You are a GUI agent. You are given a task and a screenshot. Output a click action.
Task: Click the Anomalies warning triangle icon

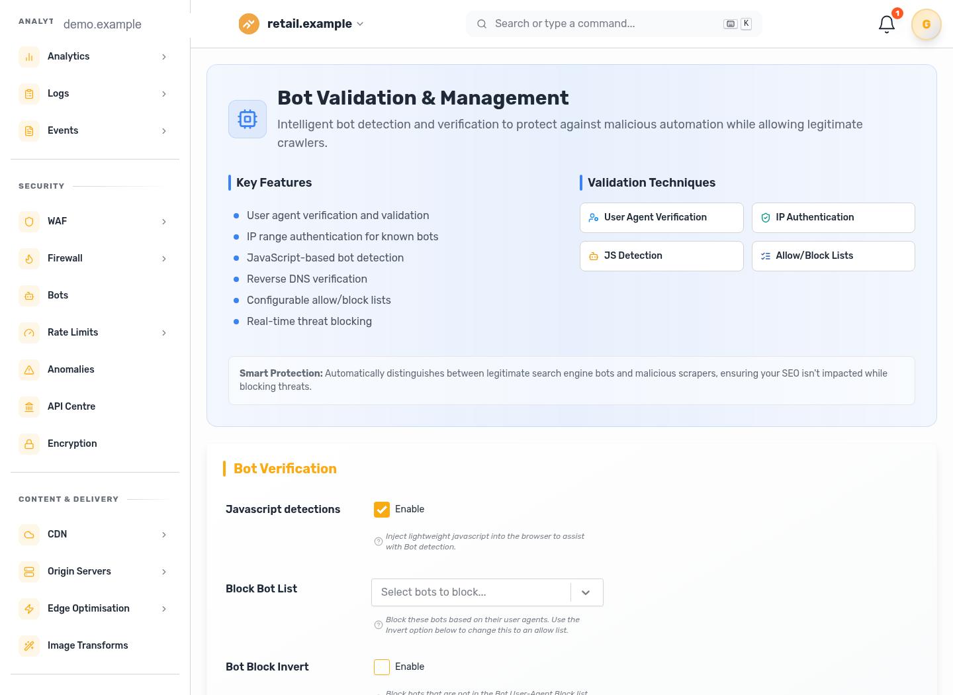point(29,370)
